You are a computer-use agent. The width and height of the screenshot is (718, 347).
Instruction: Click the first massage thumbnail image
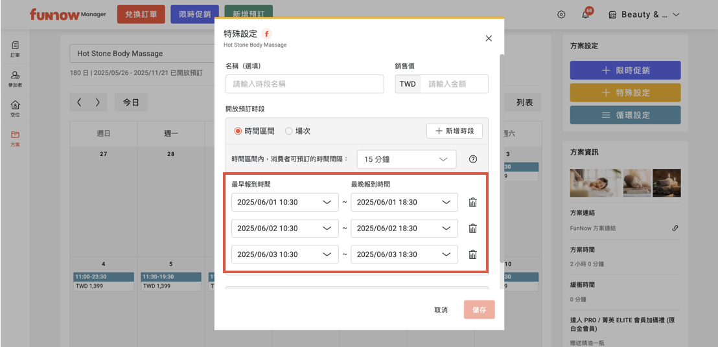point(594,183)
